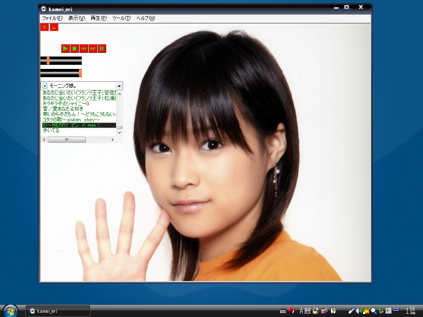Open the ヘルプ(H) menu
Image resolution: width=423 pixels, height=317 pixels.
tap(146, 18)
